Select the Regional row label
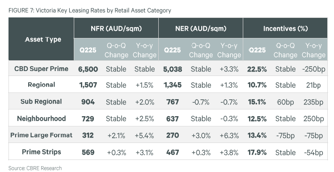The image size is (334, 172). (41, 85)
